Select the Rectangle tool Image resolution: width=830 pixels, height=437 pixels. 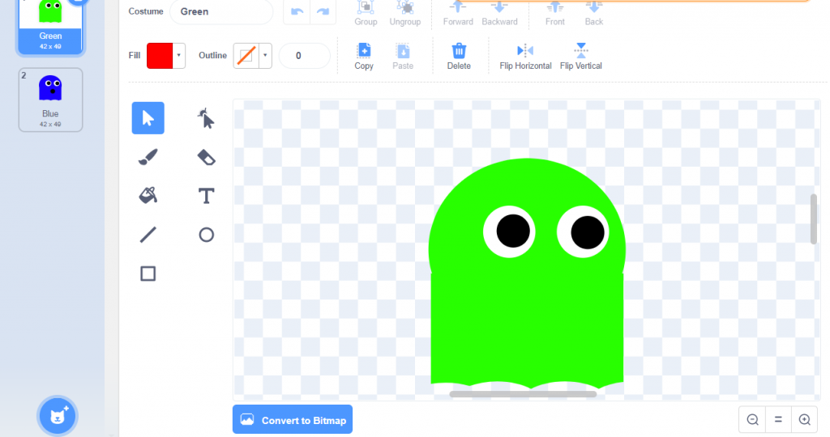(148, 274)
